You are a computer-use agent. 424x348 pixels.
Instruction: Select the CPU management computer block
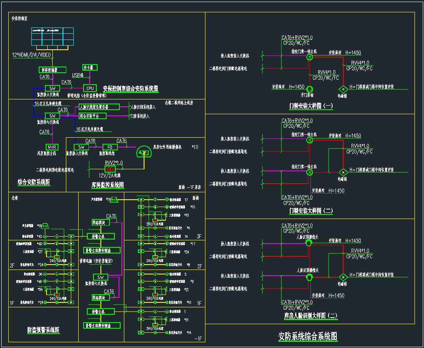point(90,88)
